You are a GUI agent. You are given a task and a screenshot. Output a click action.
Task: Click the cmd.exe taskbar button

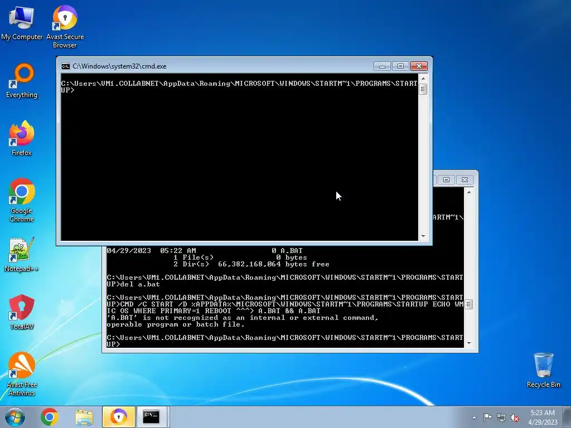[151, 417]
